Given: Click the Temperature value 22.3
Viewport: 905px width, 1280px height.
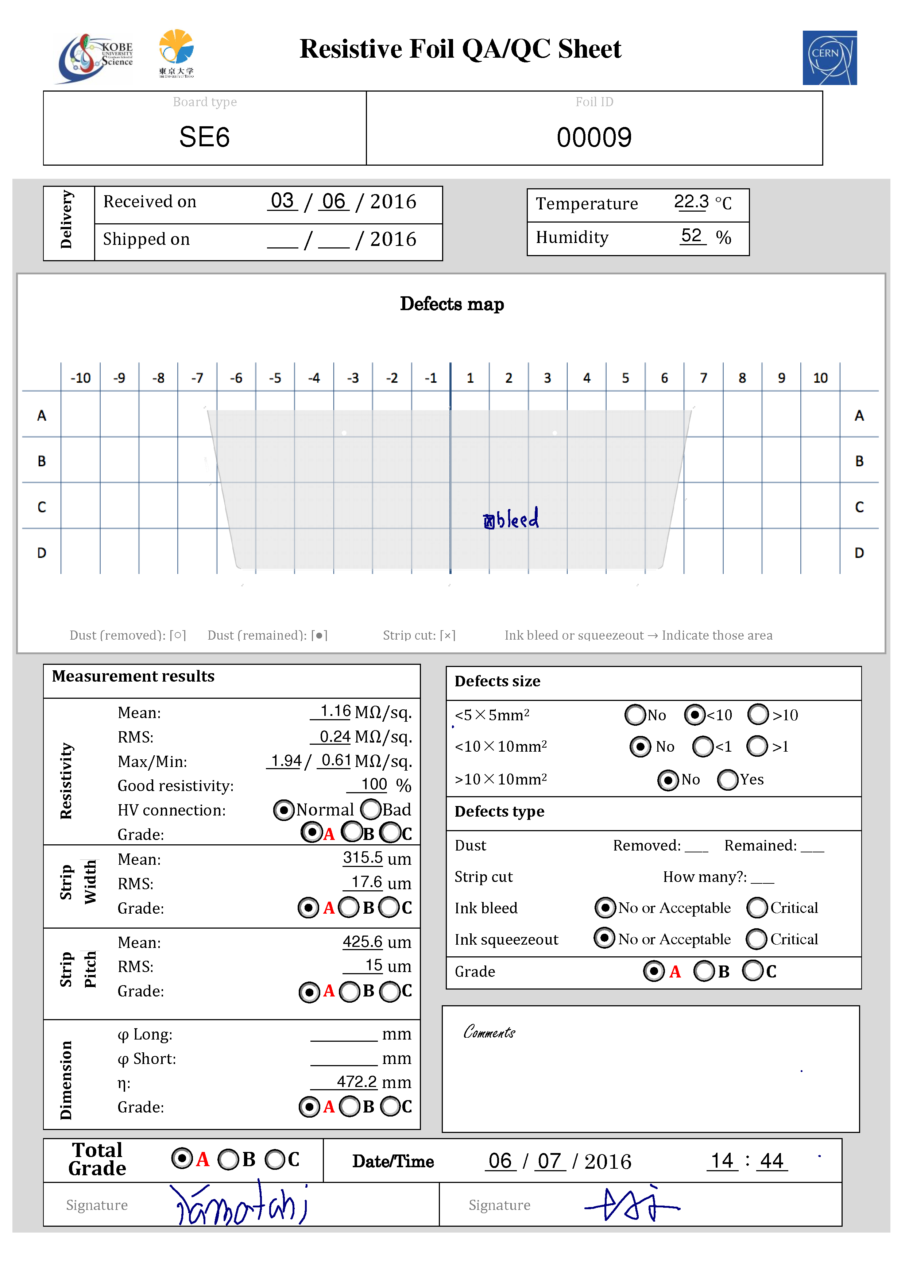Looking at the screenshot, I should coord(691,201).
